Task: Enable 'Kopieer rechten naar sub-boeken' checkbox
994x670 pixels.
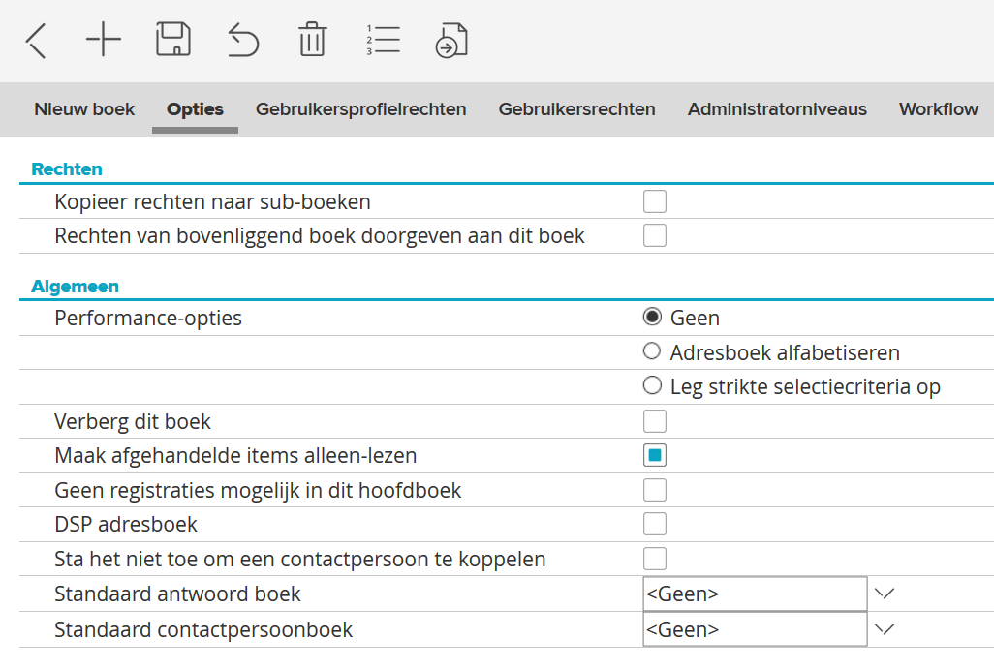Action: 655,201
